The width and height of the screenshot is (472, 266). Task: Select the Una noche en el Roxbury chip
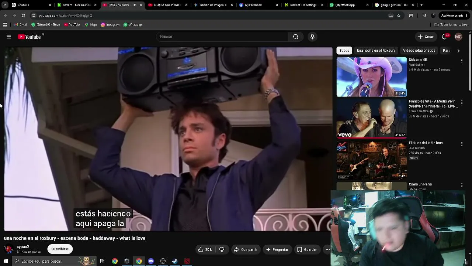376,51
